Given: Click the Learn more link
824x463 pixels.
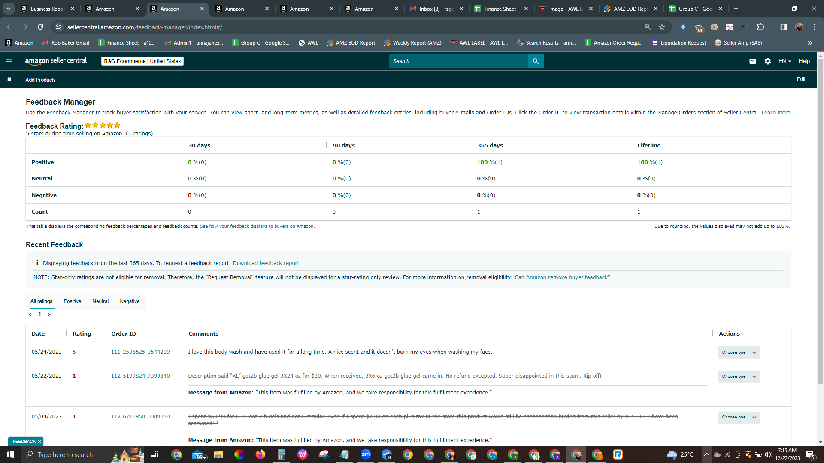Looking at the screenshot, I should (x=776, y=113).
